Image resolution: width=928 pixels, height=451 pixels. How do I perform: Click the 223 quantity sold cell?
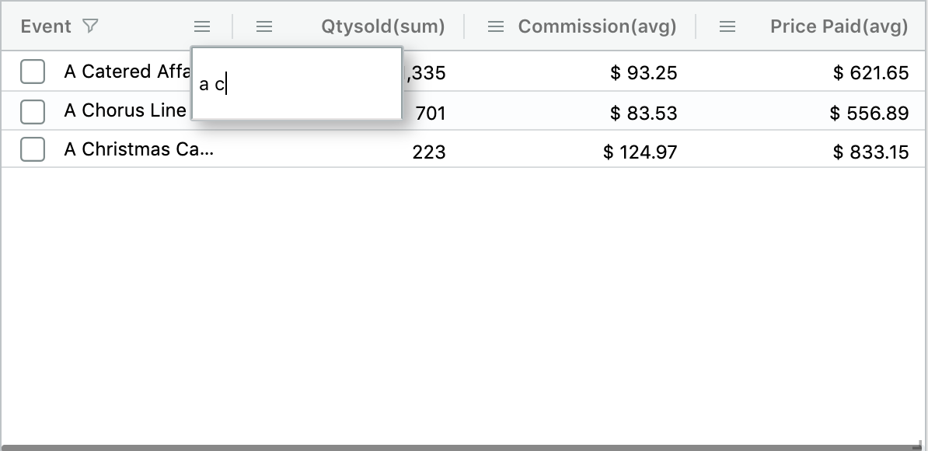click(428, 152)
